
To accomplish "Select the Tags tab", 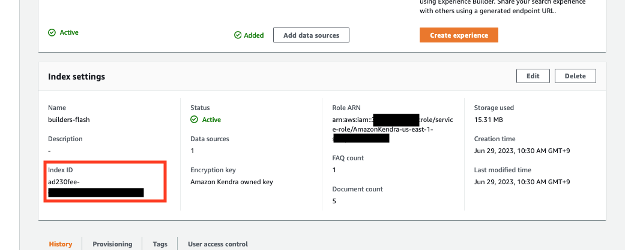I will [160, 244].
